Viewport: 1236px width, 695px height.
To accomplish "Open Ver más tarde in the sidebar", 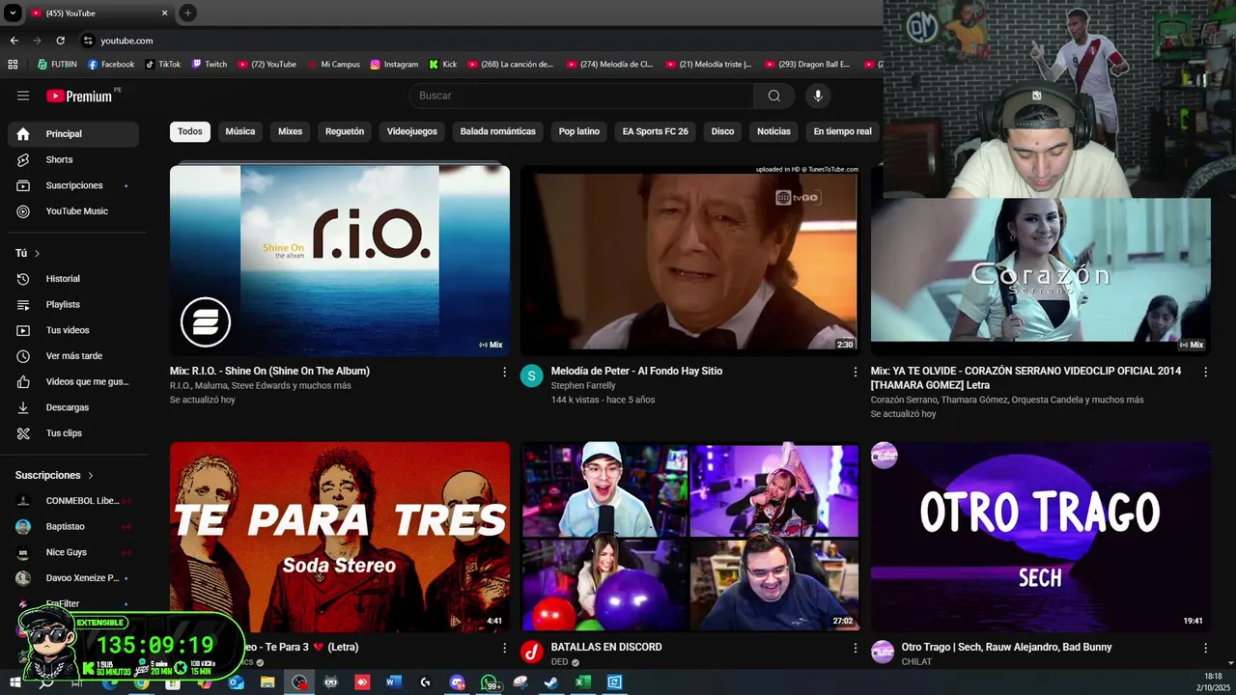I will 73,356.
